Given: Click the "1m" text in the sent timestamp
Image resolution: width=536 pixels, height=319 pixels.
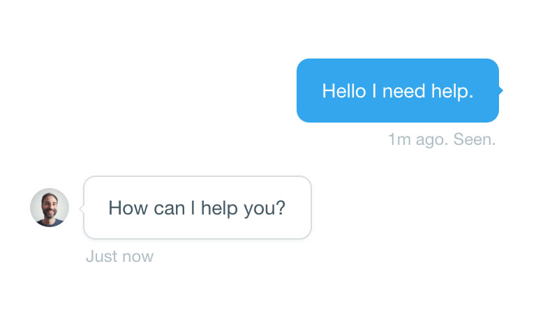Looking at the screenshot, I should (399, 139).
